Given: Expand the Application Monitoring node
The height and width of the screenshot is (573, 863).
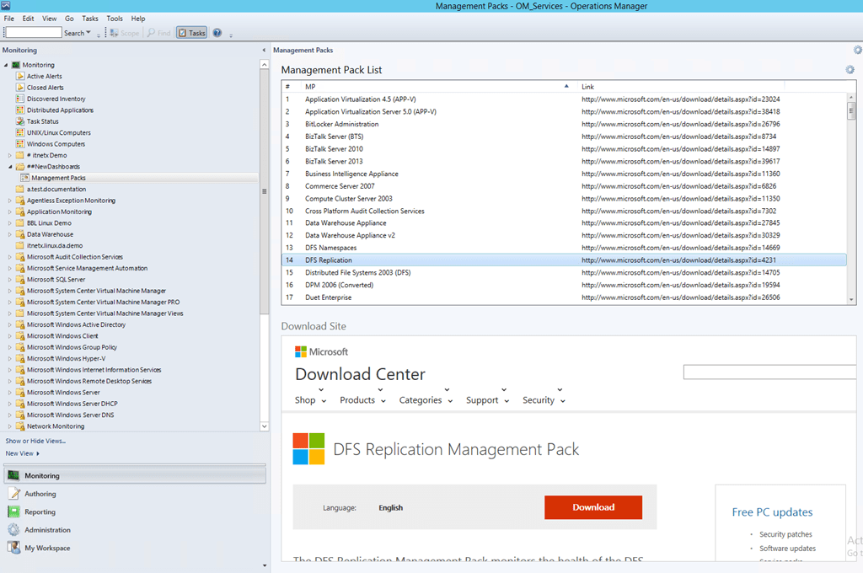Looking at the screenshot, I should pyautogui.click(x=9, y=212).
